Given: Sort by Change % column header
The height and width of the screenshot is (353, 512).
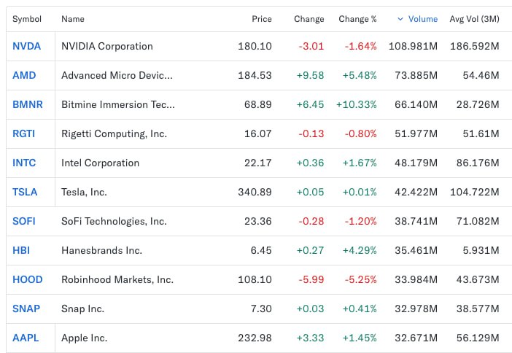Looking at the screenshot, I should click(357, 19).
